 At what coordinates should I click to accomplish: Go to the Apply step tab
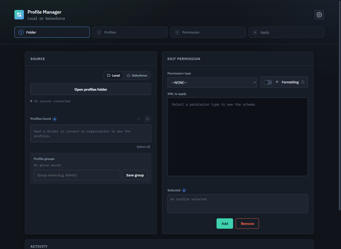[286, 32]
